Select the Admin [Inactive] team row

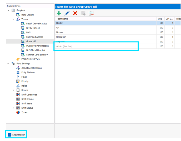(x=118, y=46)
